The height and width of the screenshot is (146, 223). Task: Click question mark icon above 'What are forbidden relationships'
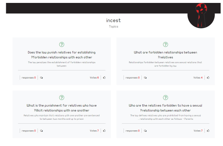pyautogui.click(x=165, y=45)
